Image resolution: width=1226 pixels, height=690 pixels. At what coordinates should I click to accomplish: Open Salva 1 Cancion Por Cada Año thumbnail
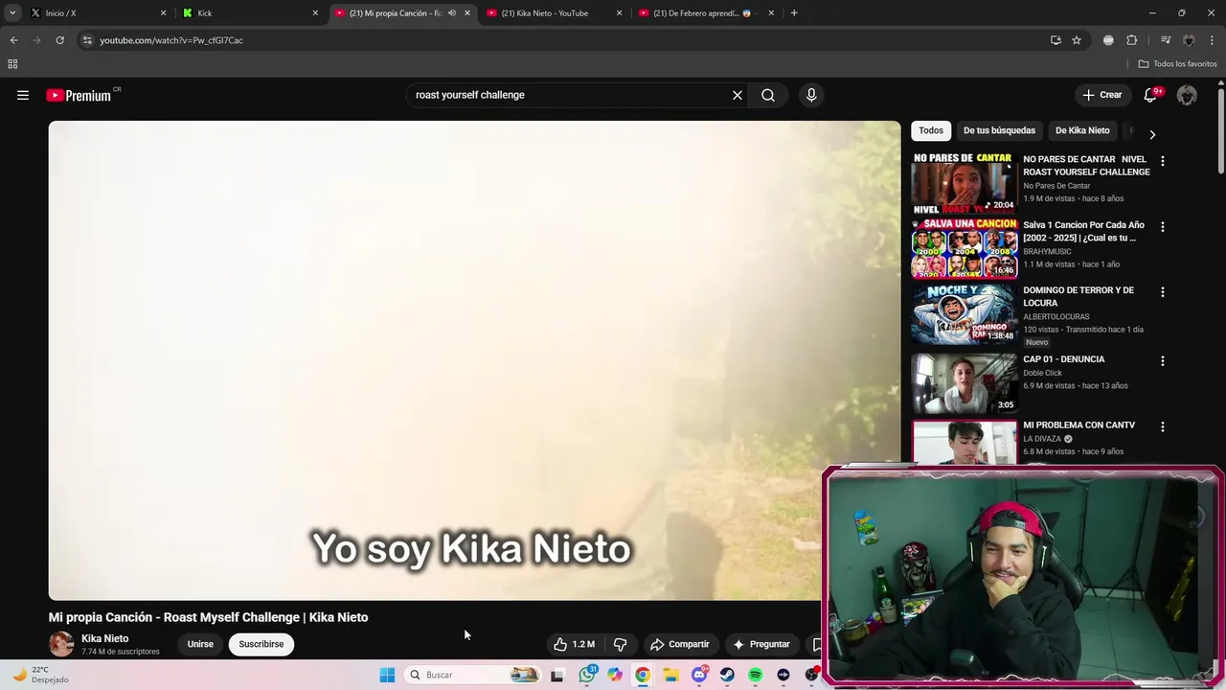964,248
